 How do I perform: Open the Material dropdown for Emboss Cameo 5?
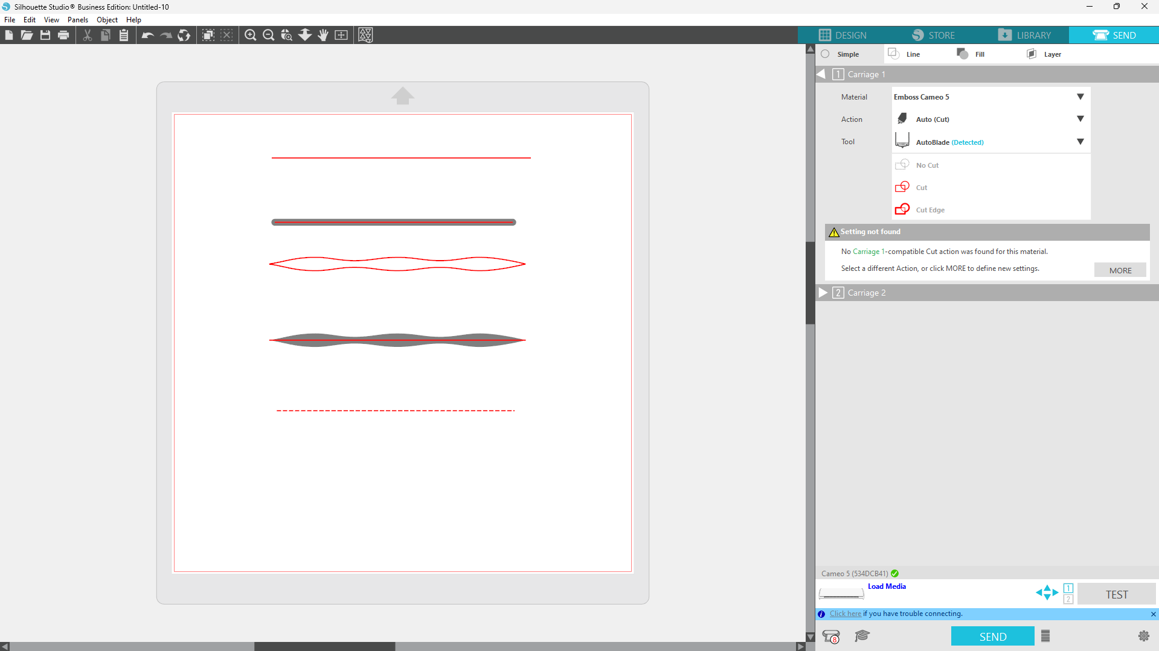tap(1080, 97)
